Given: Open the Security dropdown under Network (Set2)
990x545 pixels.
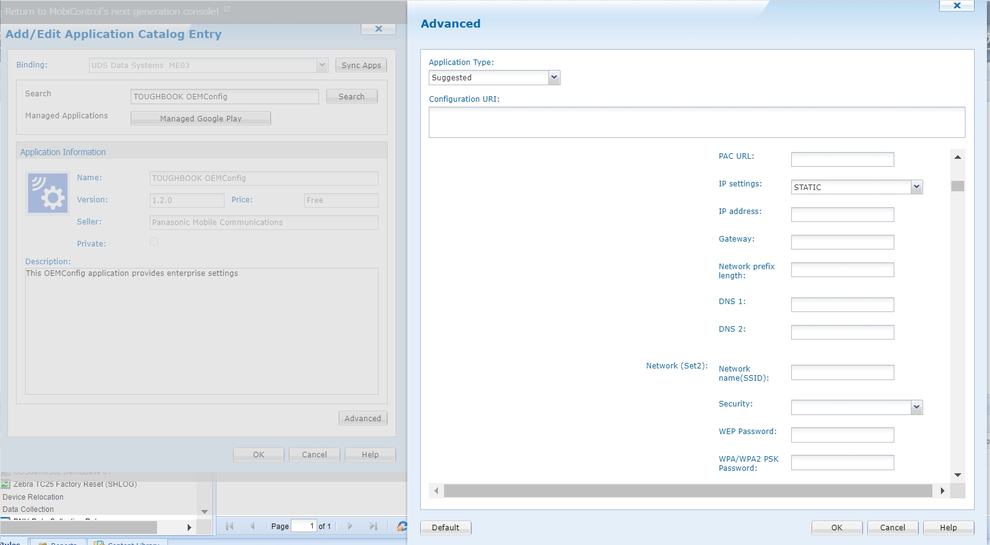Looking at the screenshot, I should [916, 407].
